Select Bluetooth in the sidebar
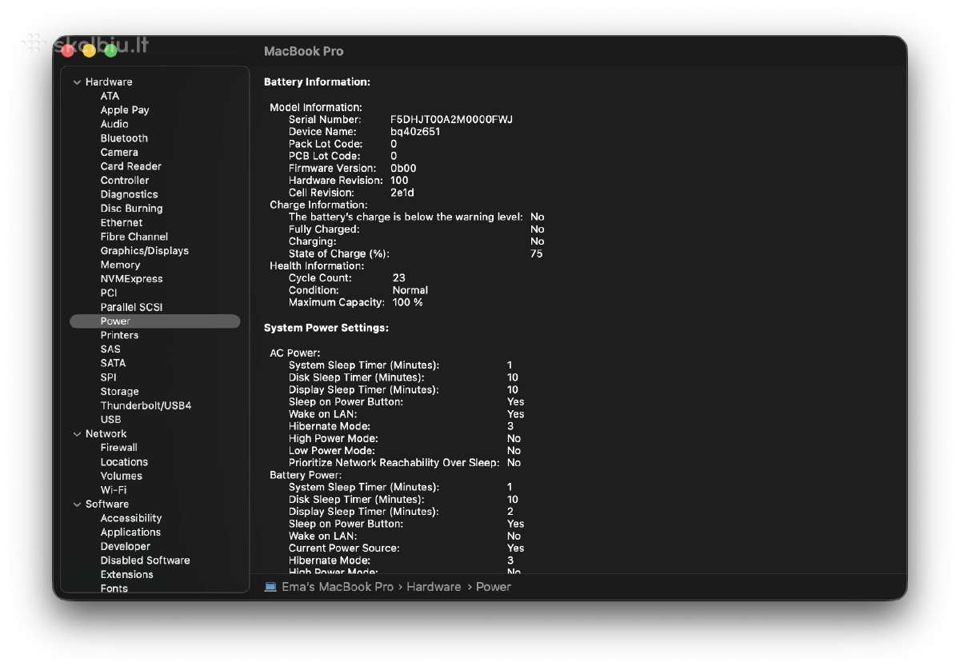This screenshot has width=960, height=670. (124, 138)
